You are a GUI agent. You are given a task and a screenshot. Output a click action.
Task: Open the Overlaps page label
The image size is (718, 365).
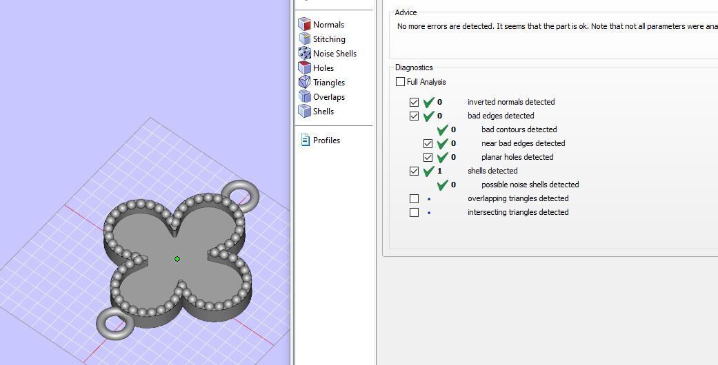[x=329, y=97]
